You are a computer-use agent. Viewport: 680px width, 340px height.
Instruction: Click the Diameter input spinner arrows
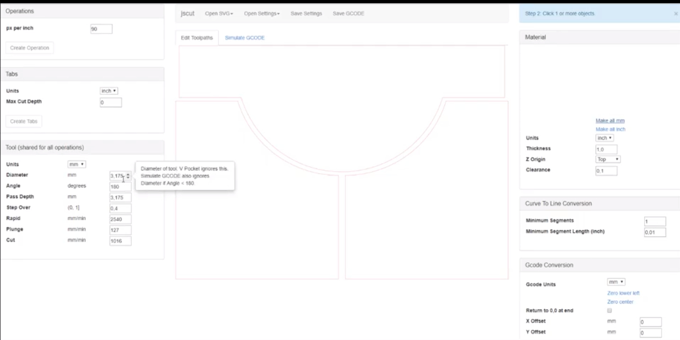pos(128,176)
